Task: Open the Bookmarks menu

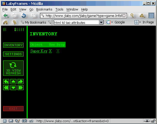Action: tap(44, 9)
